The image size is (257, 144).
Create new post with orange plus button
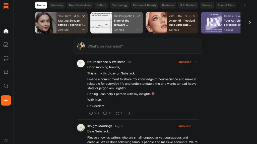click(x=6, y=100)
